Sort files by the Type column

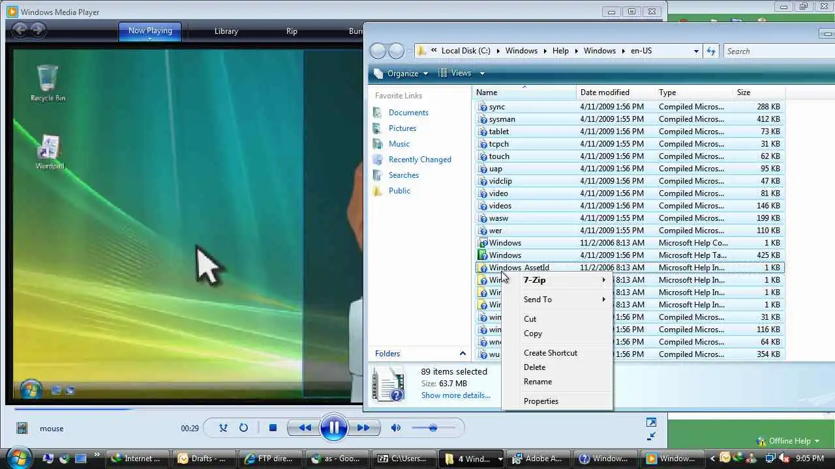[694, 92]
